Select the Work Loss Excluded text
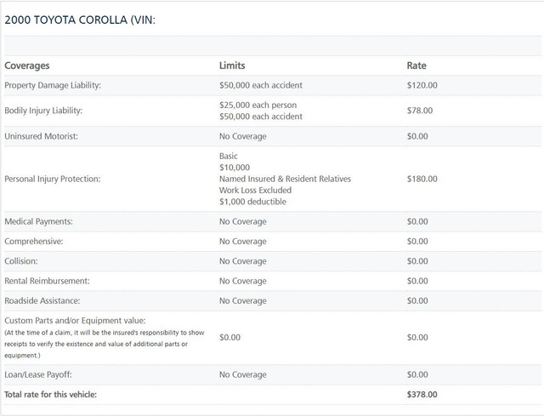Screen dimensions: 544x416 pos(255,190)
